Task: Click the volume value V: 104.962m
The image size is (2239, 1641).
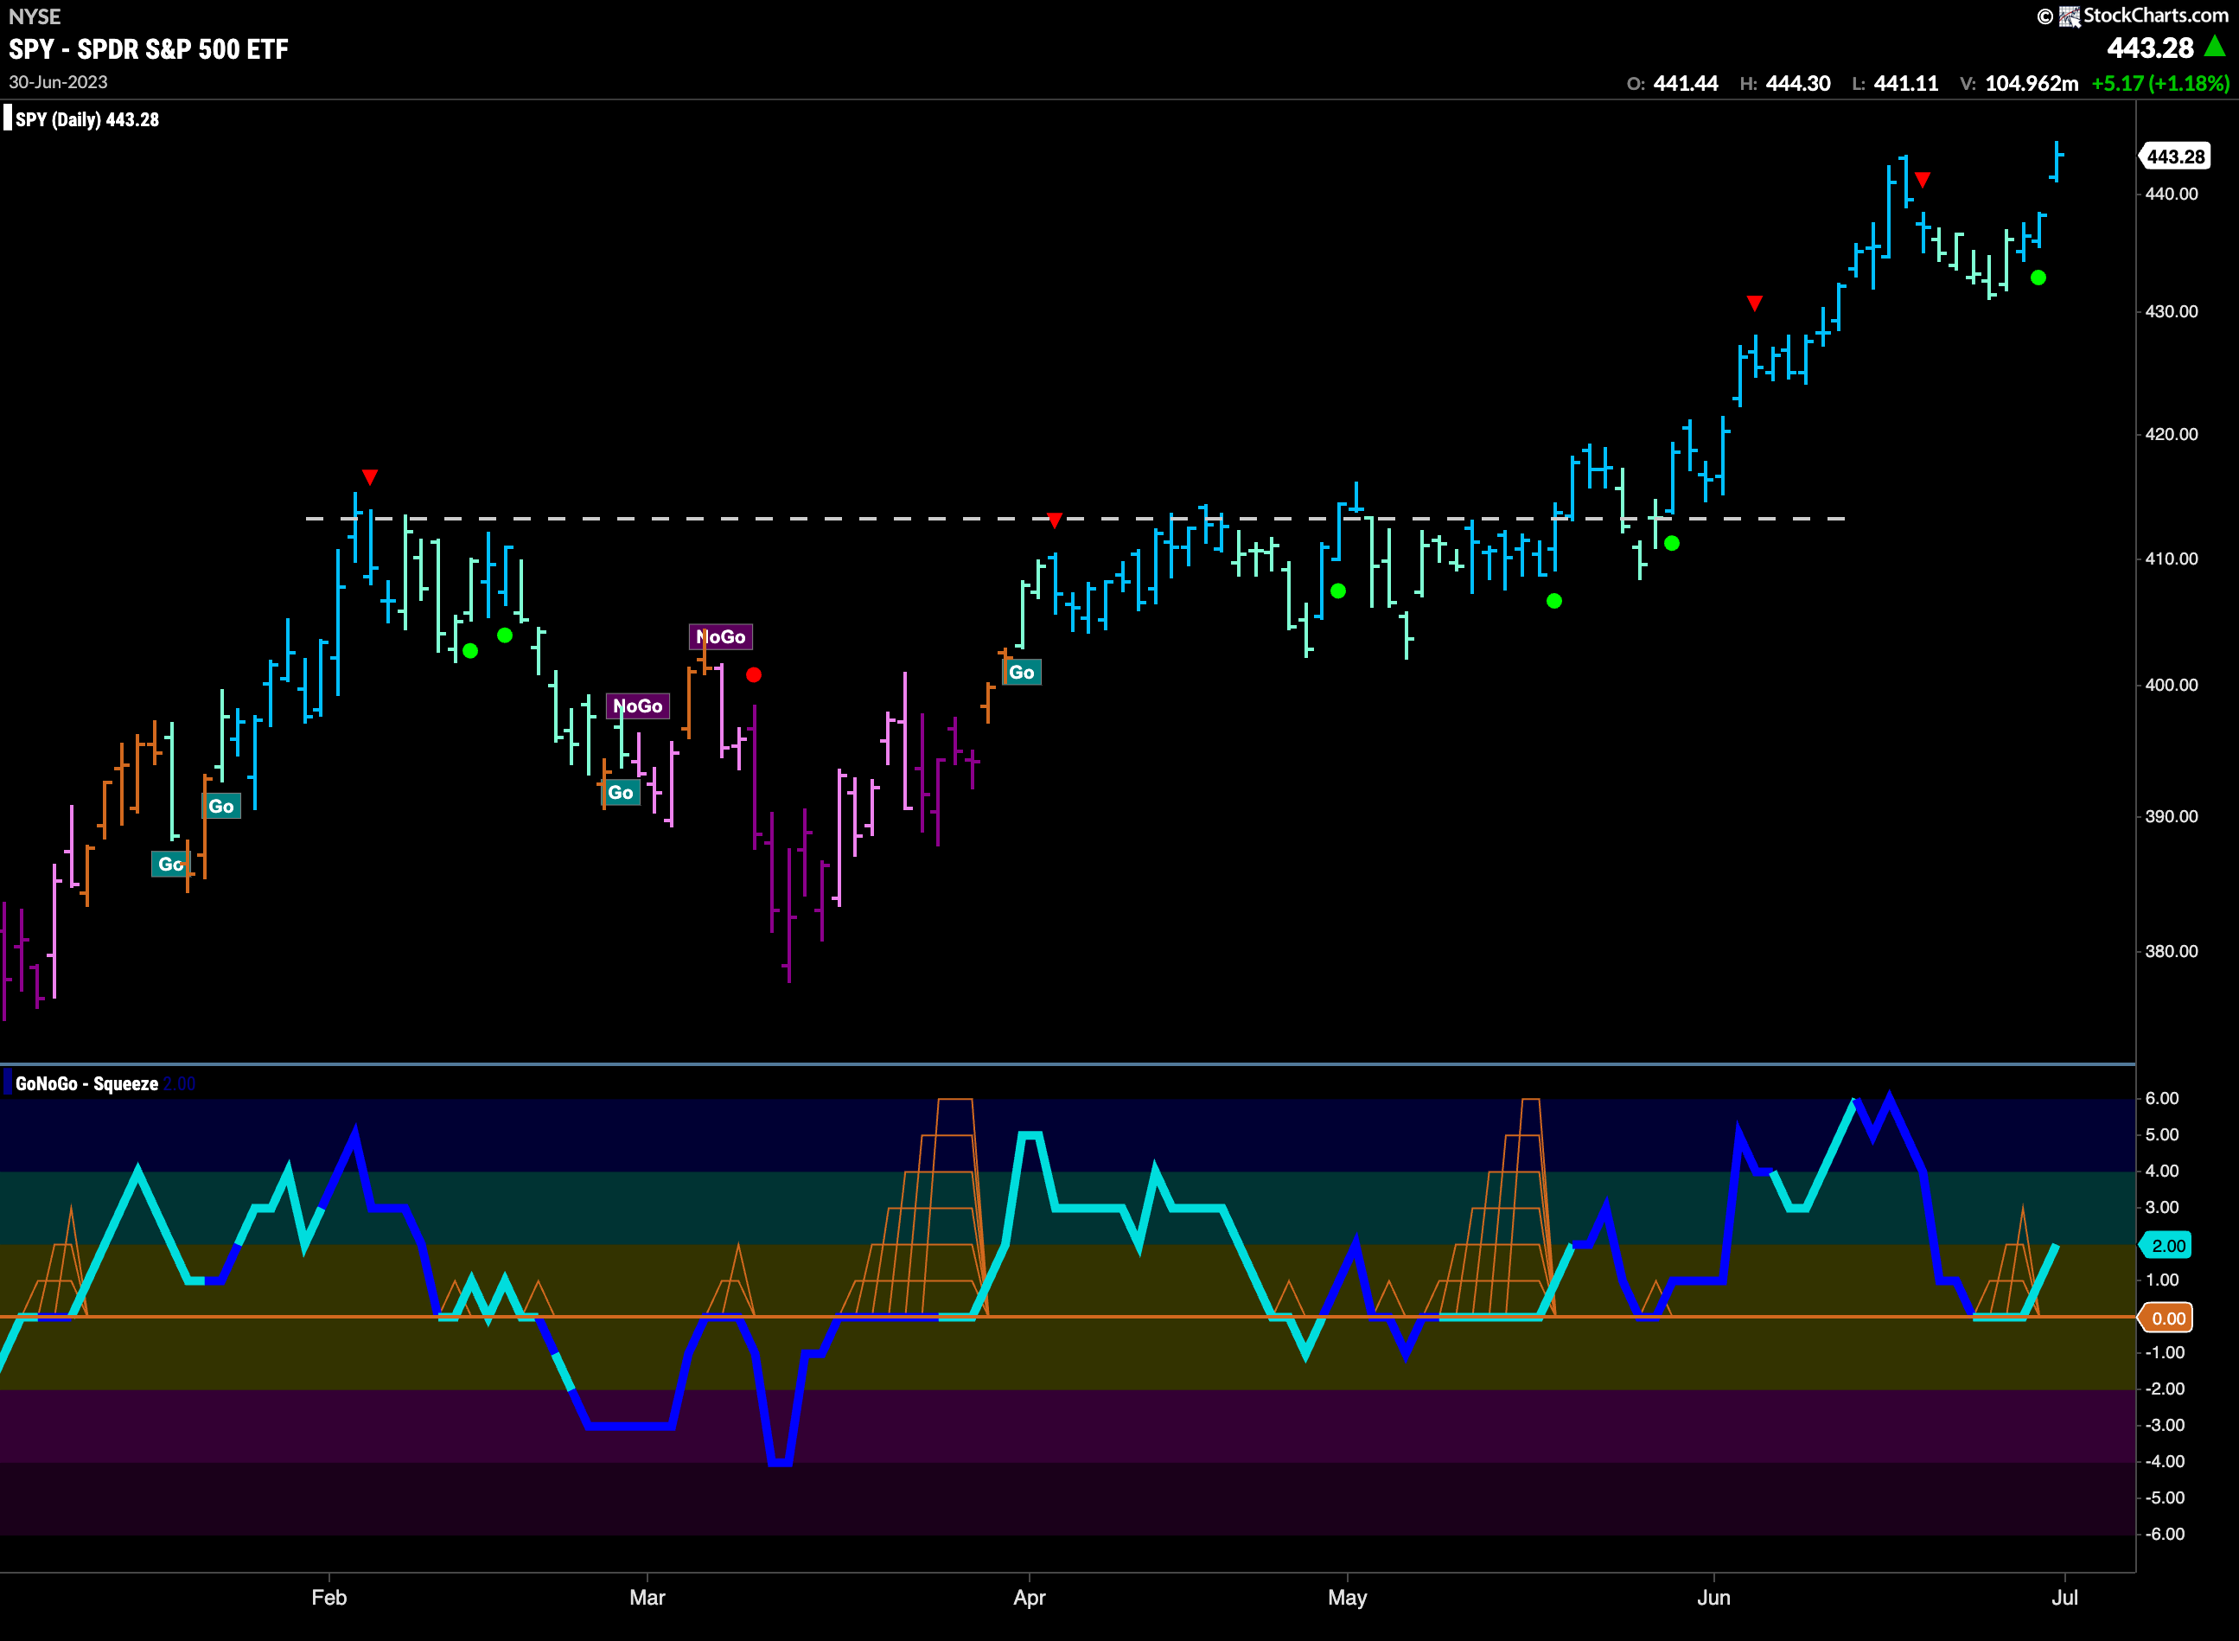Action: point(2019,84)
